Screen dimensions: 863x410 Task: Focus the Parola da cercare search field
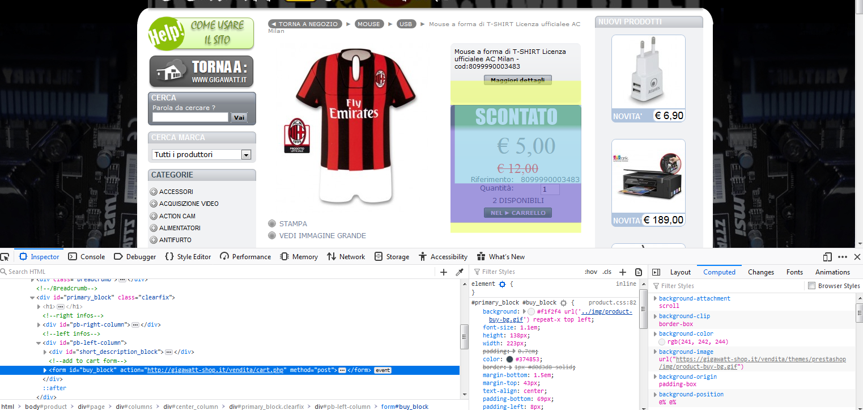point(190,117)
